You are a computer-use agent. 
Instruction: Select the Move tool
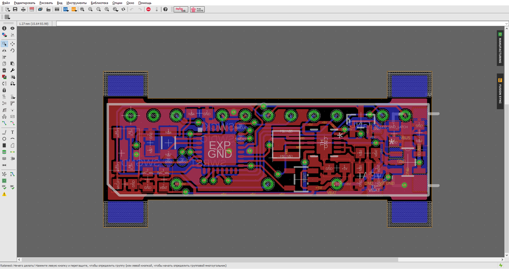12,44
